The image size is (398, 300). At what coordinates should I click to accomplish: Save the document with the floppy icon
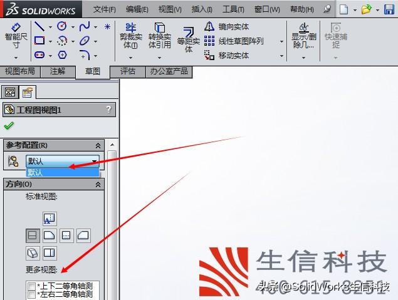click(389, 9)
